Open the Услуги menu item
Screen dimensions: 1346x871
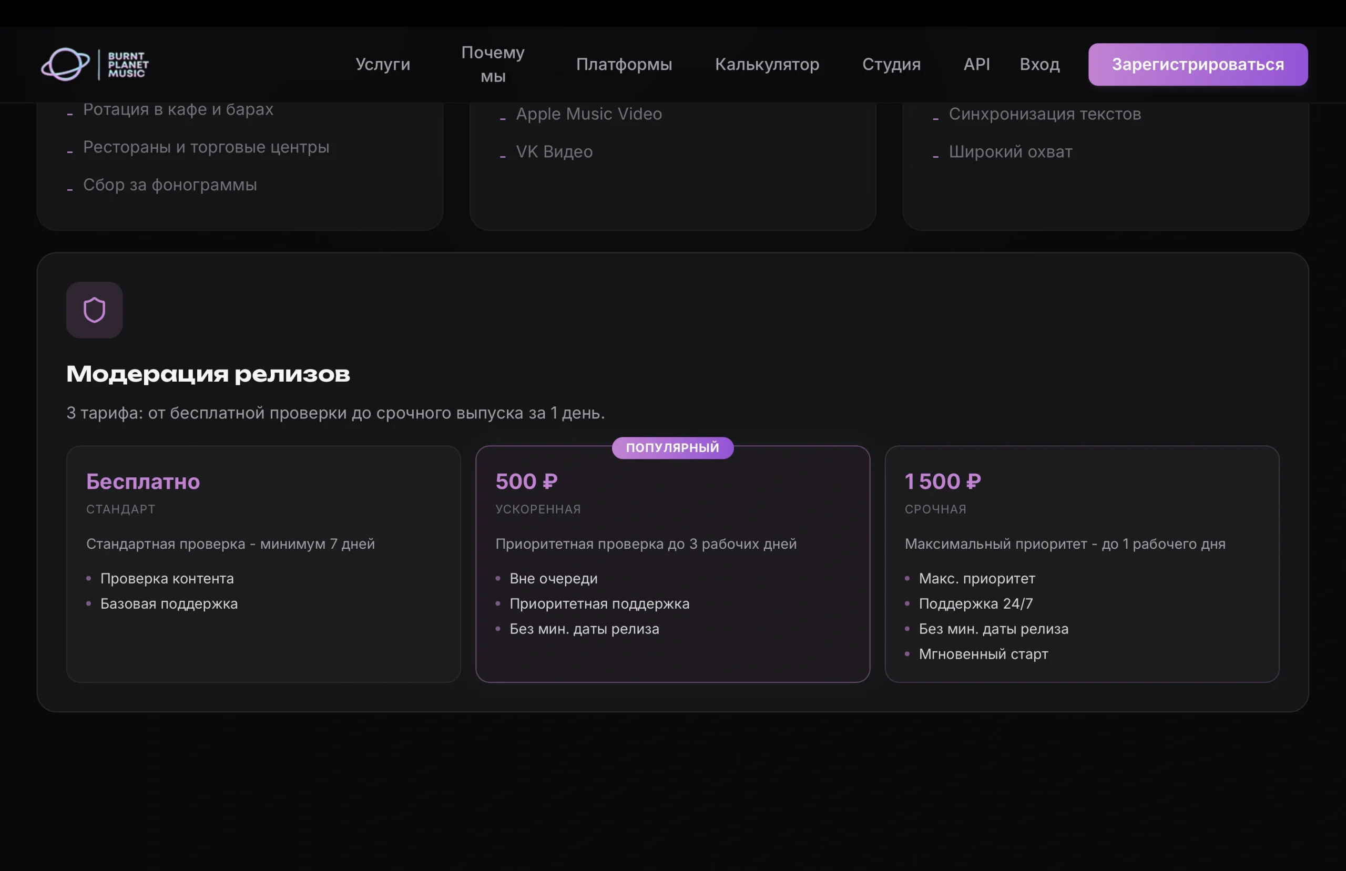click(x=383, y=65)
